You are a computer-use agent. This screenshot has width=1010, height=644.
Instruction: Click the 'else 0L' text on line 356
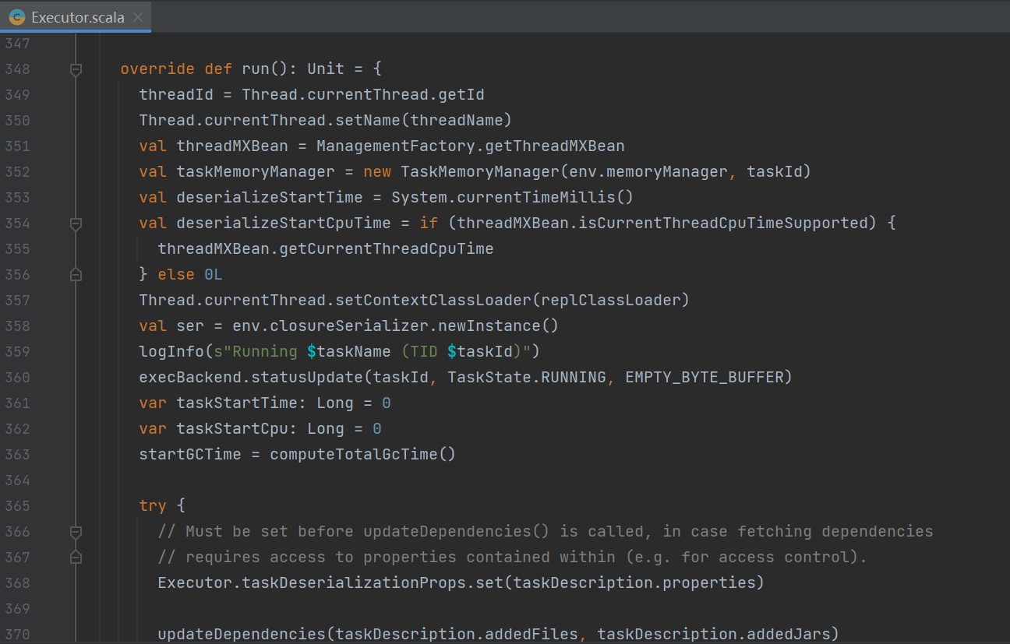(190, 274)
